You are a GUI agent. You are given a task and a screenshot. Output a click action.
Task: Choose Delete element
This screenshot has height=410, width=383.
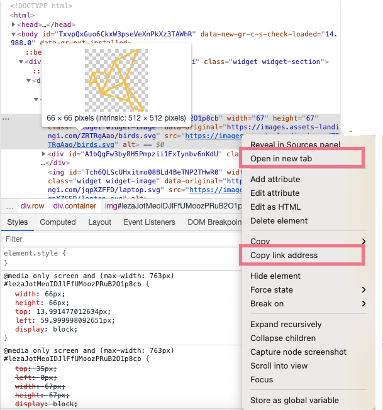pyautogui.click(x=279, y=221)
